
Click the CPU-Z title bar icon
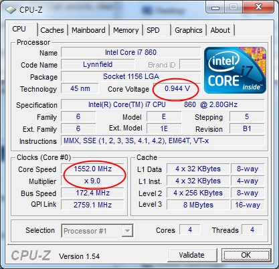click(x=11, y=10)
